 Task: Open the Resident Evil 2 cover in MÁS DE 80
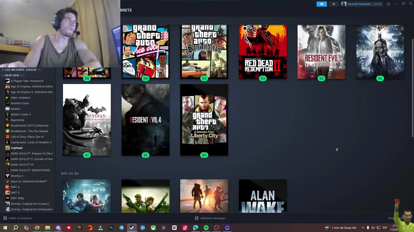(x=87, y=196)
